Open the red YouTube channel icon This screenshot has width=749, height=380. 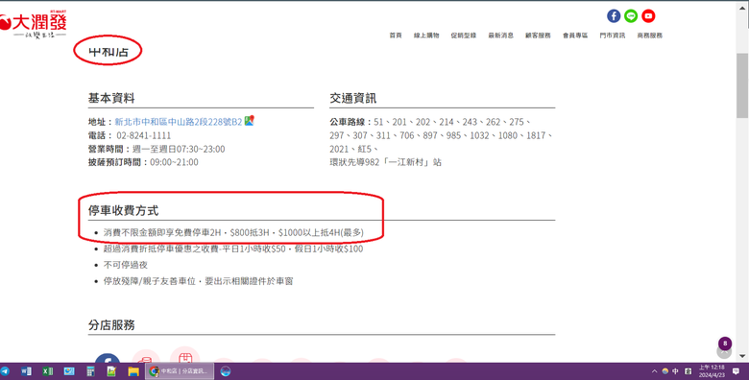pyautogui.click(x=648, y=15)
